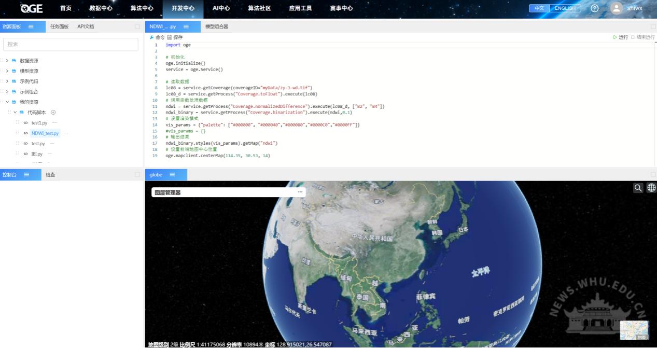The height and width of the screenshot is (348, 657).
Task: Click the basemap thumbnail on the globe
Action: [x=634, y=330]
